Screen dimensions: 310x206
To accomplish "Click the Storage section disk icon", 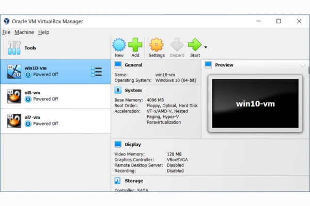I will [x=118, y=181].
